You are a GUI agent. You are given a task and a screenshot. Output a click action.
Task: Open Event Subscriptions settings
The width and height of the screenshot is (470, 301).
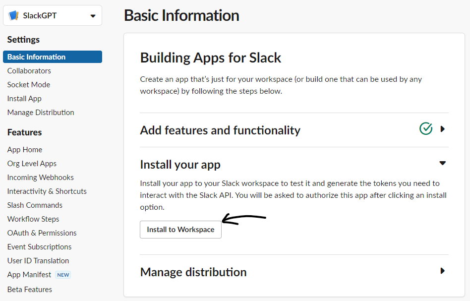[x=40, y=247]
